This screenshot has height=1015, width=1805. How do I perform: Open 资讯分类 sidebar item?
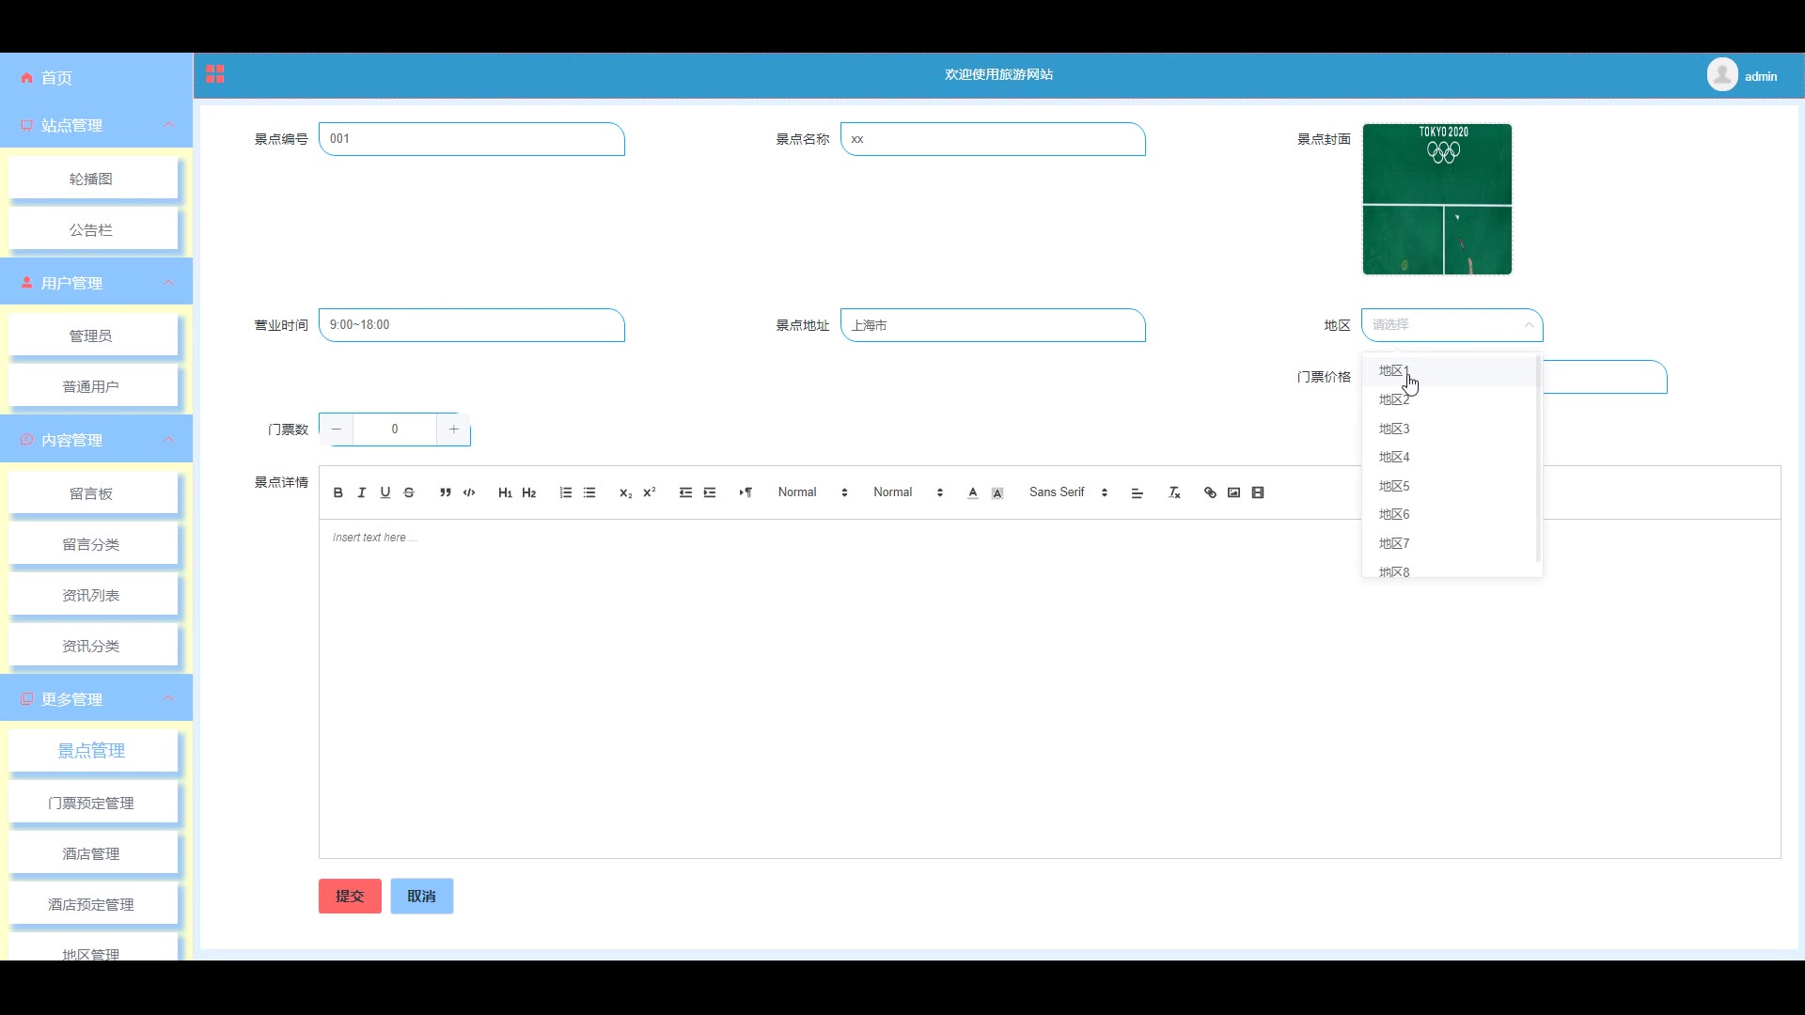click(92, 646)
